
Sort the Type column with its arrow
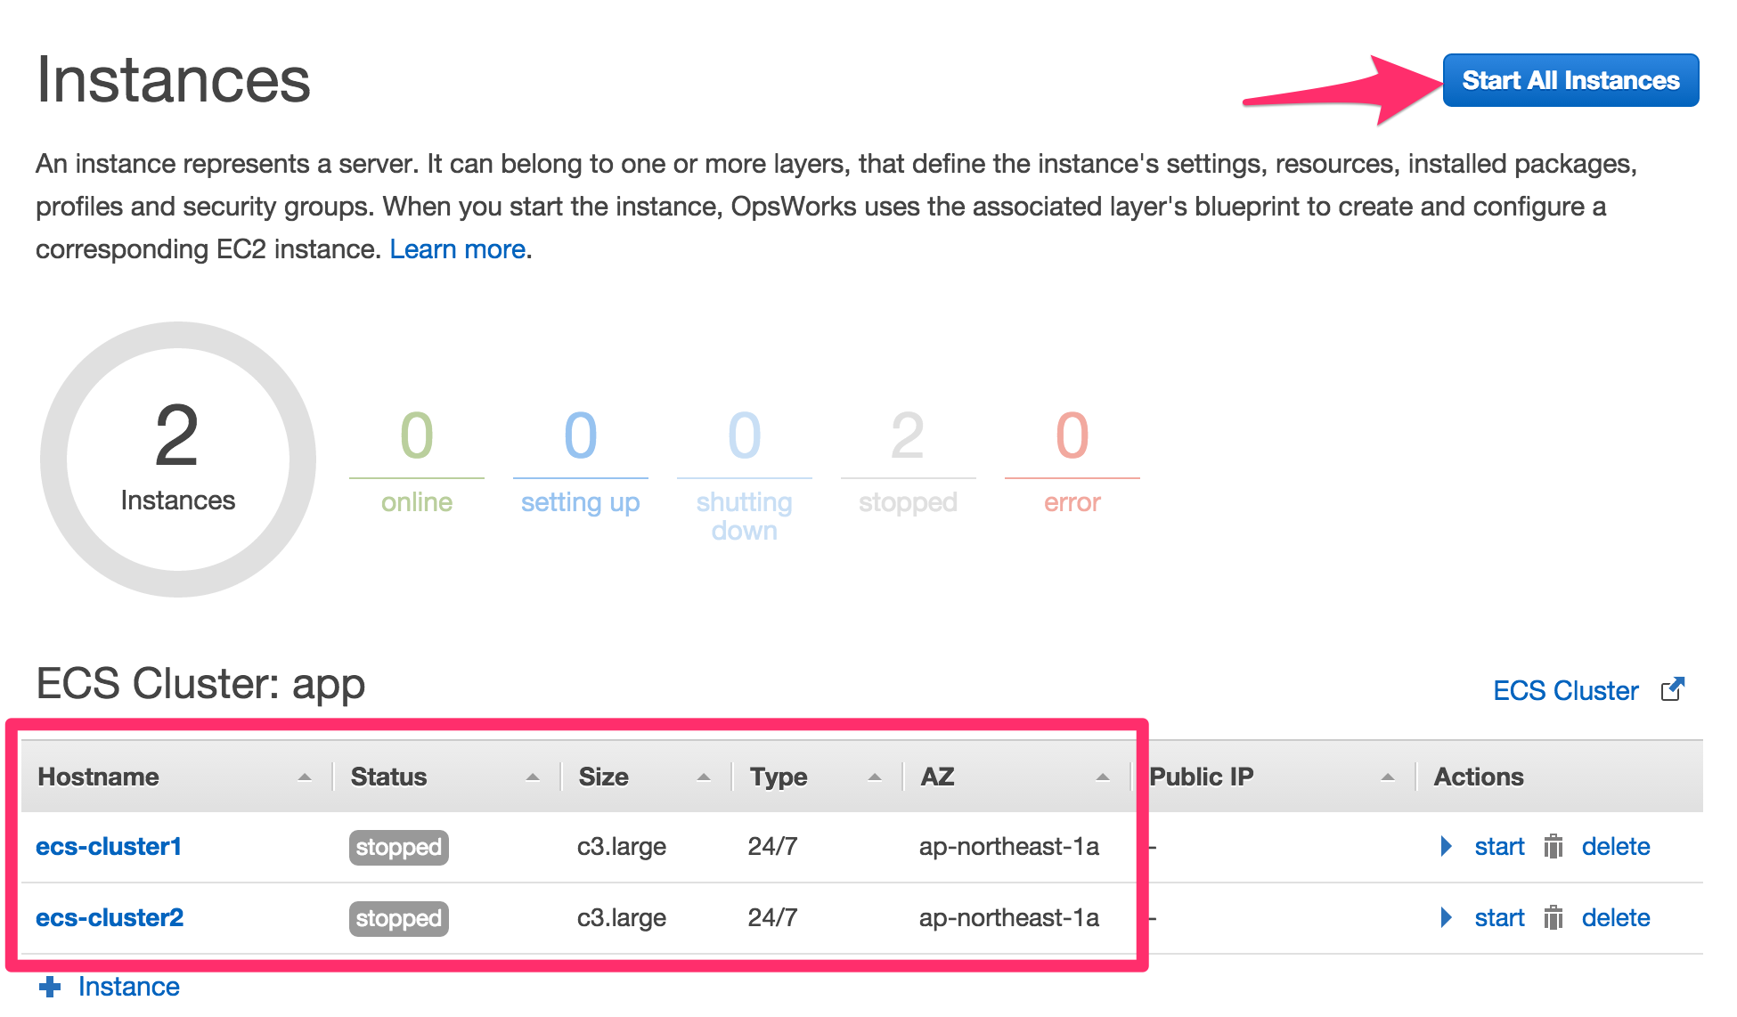click(x=874, y=776)
